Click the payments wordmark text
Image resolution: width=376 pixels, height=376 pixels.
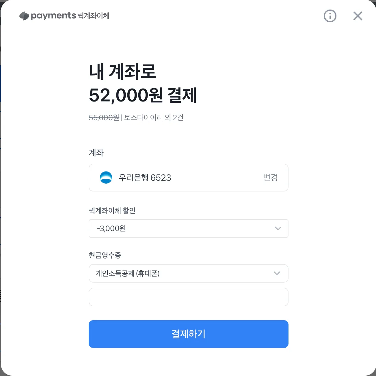coord(53,16)
